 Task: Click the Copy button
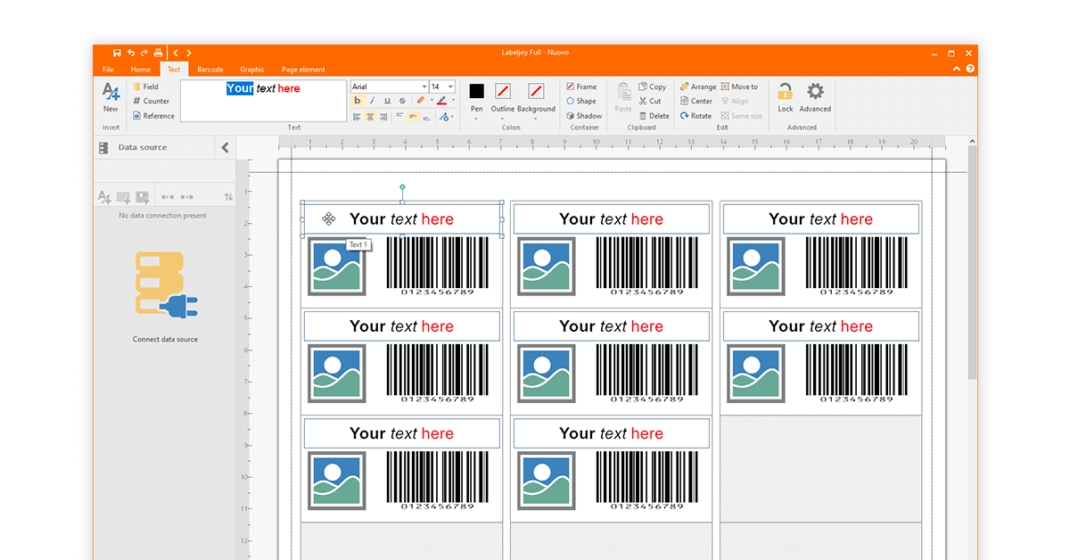click(x=653, y=86)
